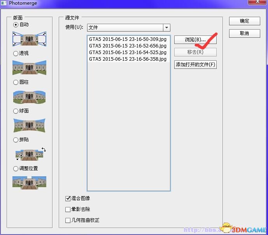Click the 取消 cancel button

244,33
